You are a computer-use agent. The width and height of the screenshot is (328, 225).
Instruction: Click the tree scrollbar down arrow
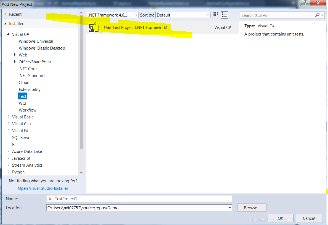81,173
